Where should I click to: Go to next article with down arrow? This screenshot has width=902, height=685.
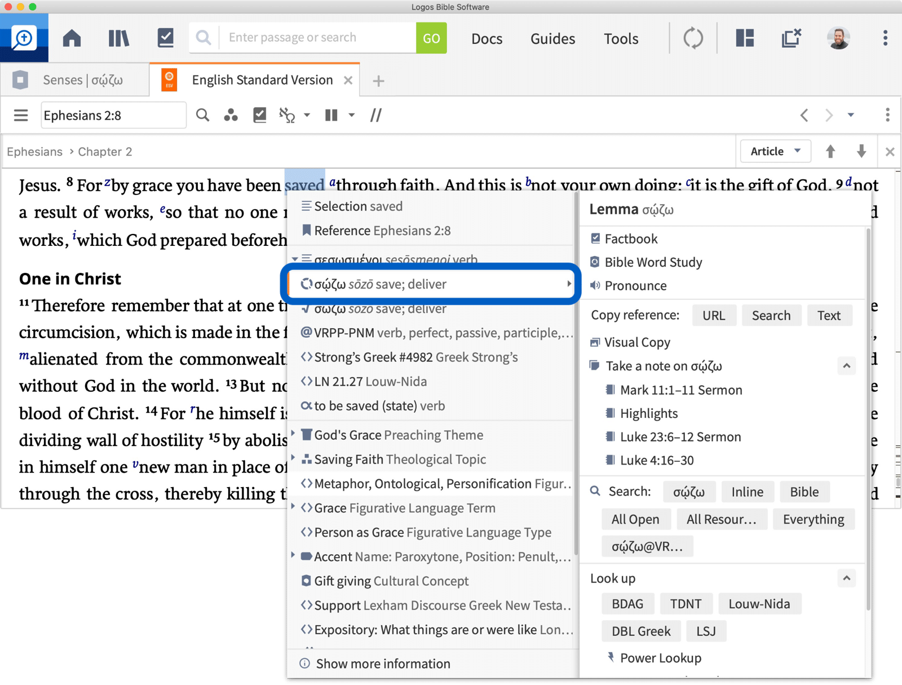coord(861,151)
